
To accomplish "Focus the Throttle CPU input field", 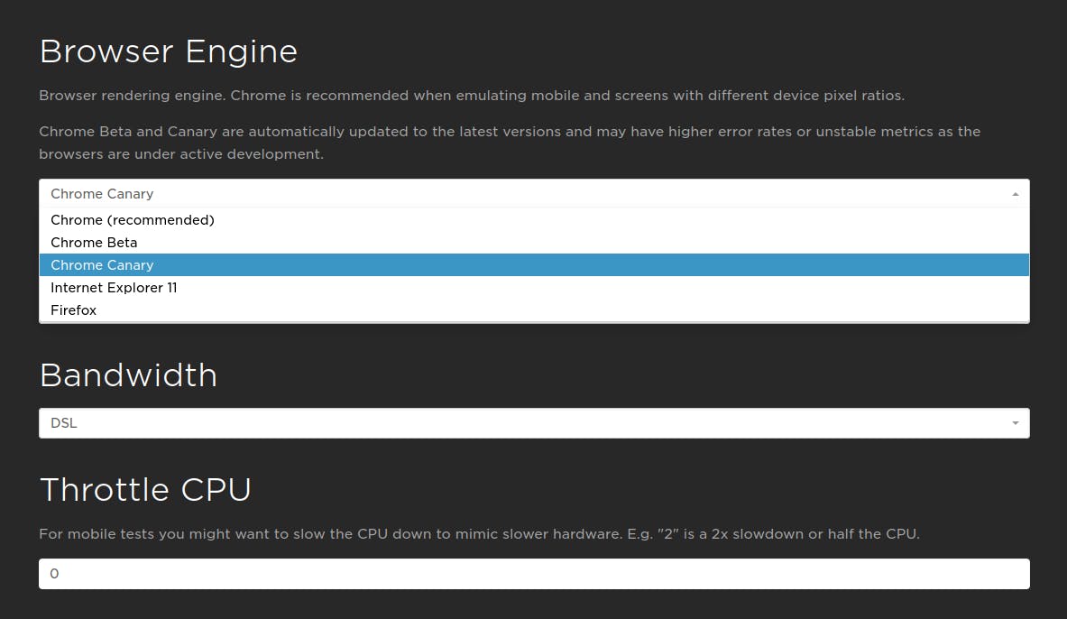I will (x=532, y=574).
